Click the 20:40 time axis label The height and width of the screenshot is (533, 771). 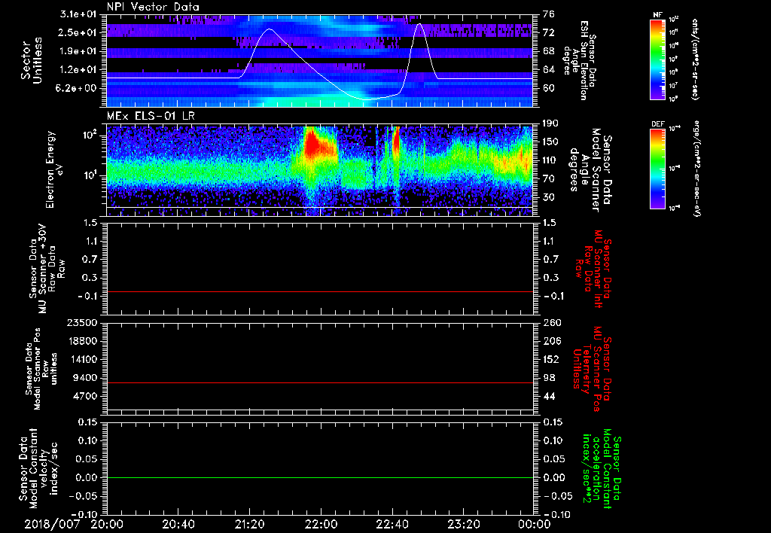[178, 524]
